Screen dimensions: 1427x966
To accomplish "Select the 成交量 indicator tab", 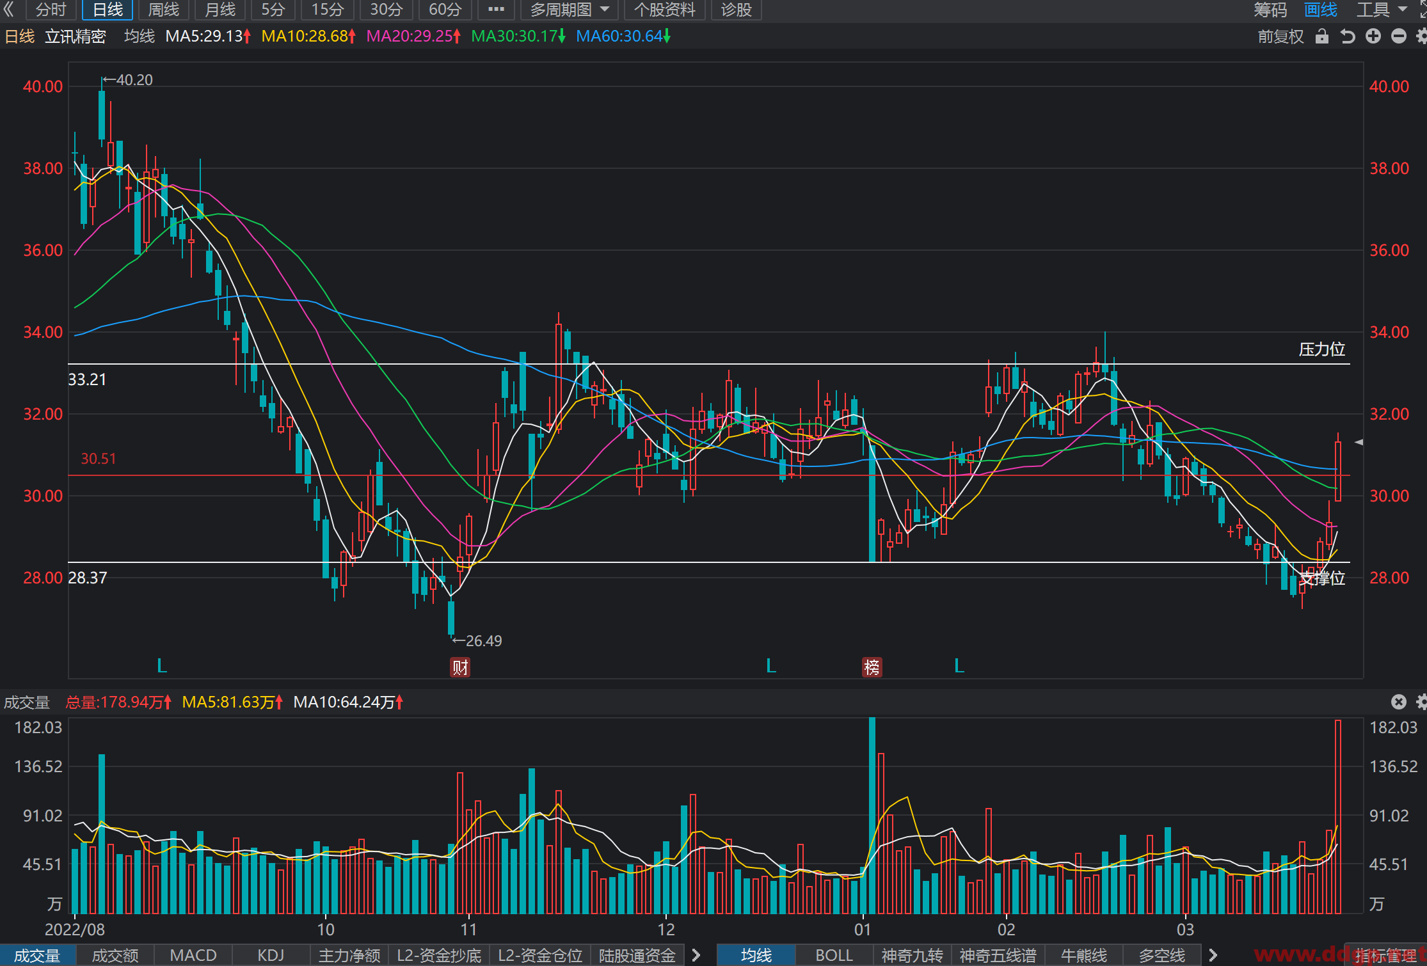I will point(38,955).
